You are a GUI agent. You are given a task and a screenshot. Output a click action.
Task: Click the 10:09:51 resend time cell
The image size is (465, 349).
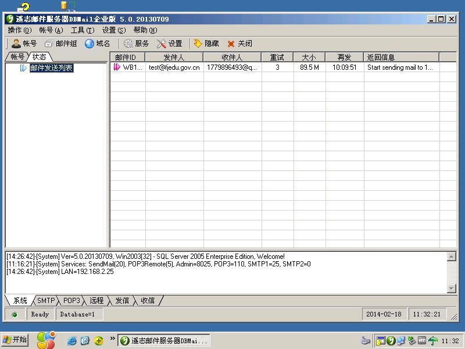pos(345,67)
